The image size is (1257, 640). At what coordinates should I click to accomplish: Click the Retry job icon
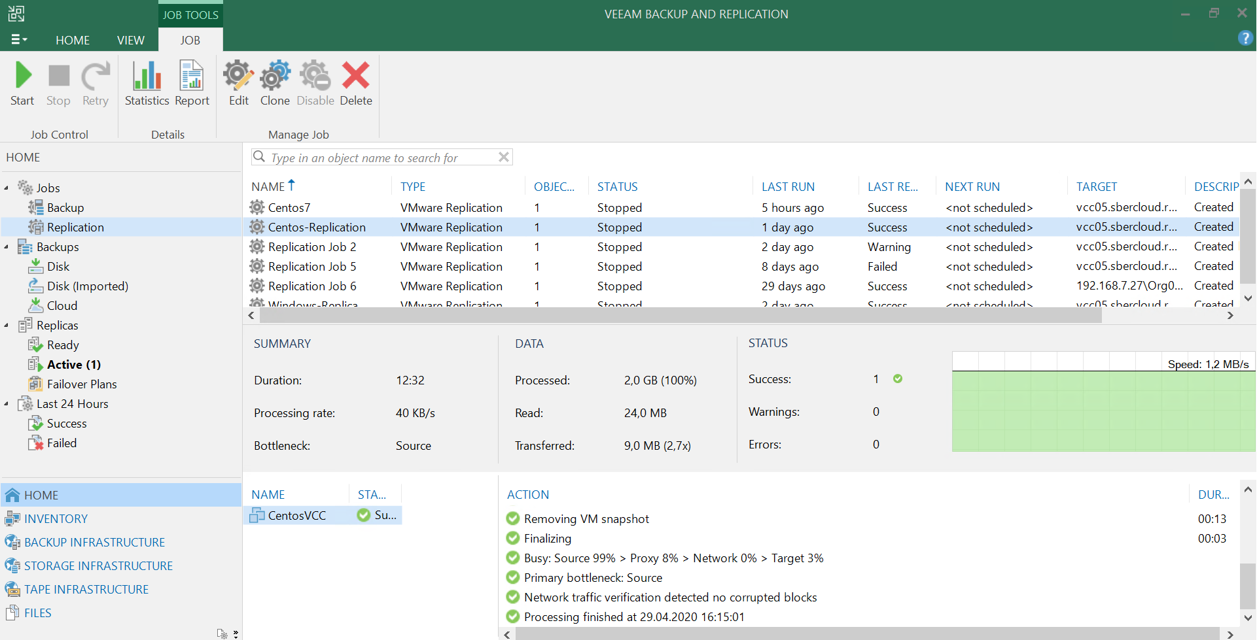(x=96, y=84)
